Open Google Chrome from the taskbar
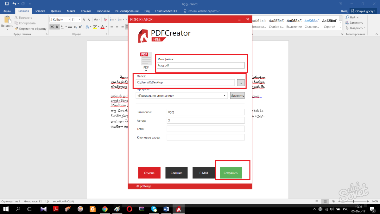This screenshot has height=214, width=380. [105, 209]
